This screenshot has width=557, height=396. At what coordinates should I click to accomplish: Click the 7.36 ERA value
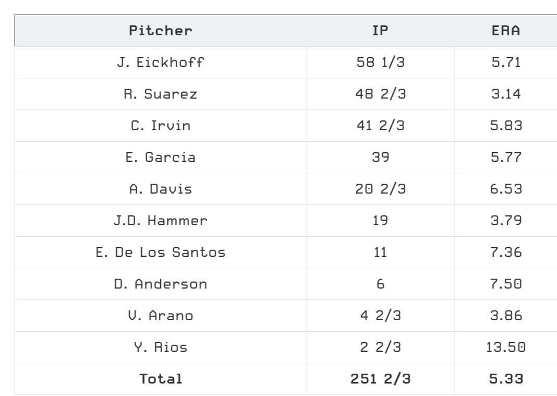(506, 252)
